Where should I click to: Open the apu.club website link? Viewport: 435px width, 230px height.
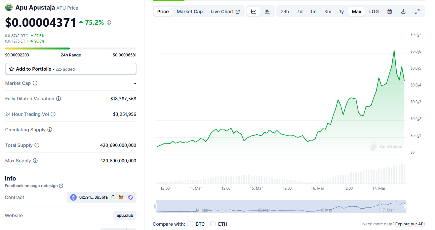coord(125,215)
